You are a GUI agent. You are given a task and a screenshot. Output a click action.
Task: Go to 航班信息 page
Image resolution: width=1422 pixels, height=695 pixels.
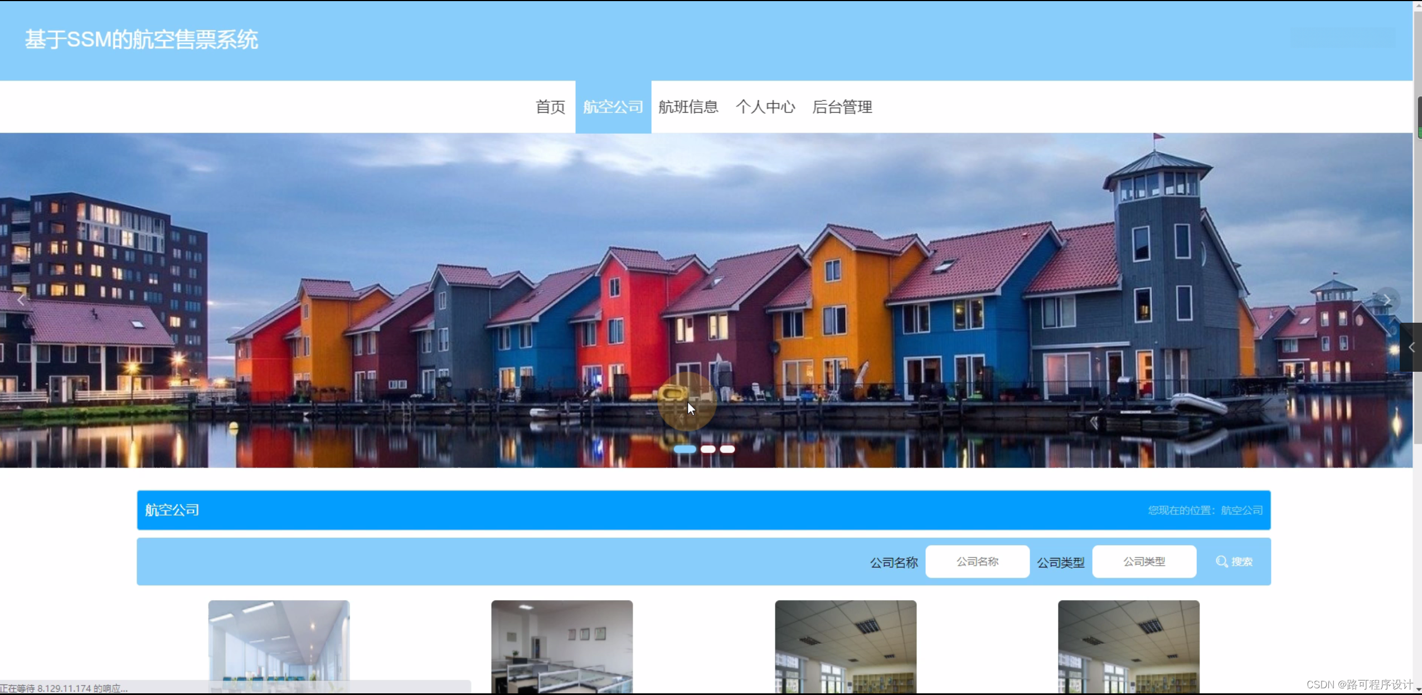point(688,107)
